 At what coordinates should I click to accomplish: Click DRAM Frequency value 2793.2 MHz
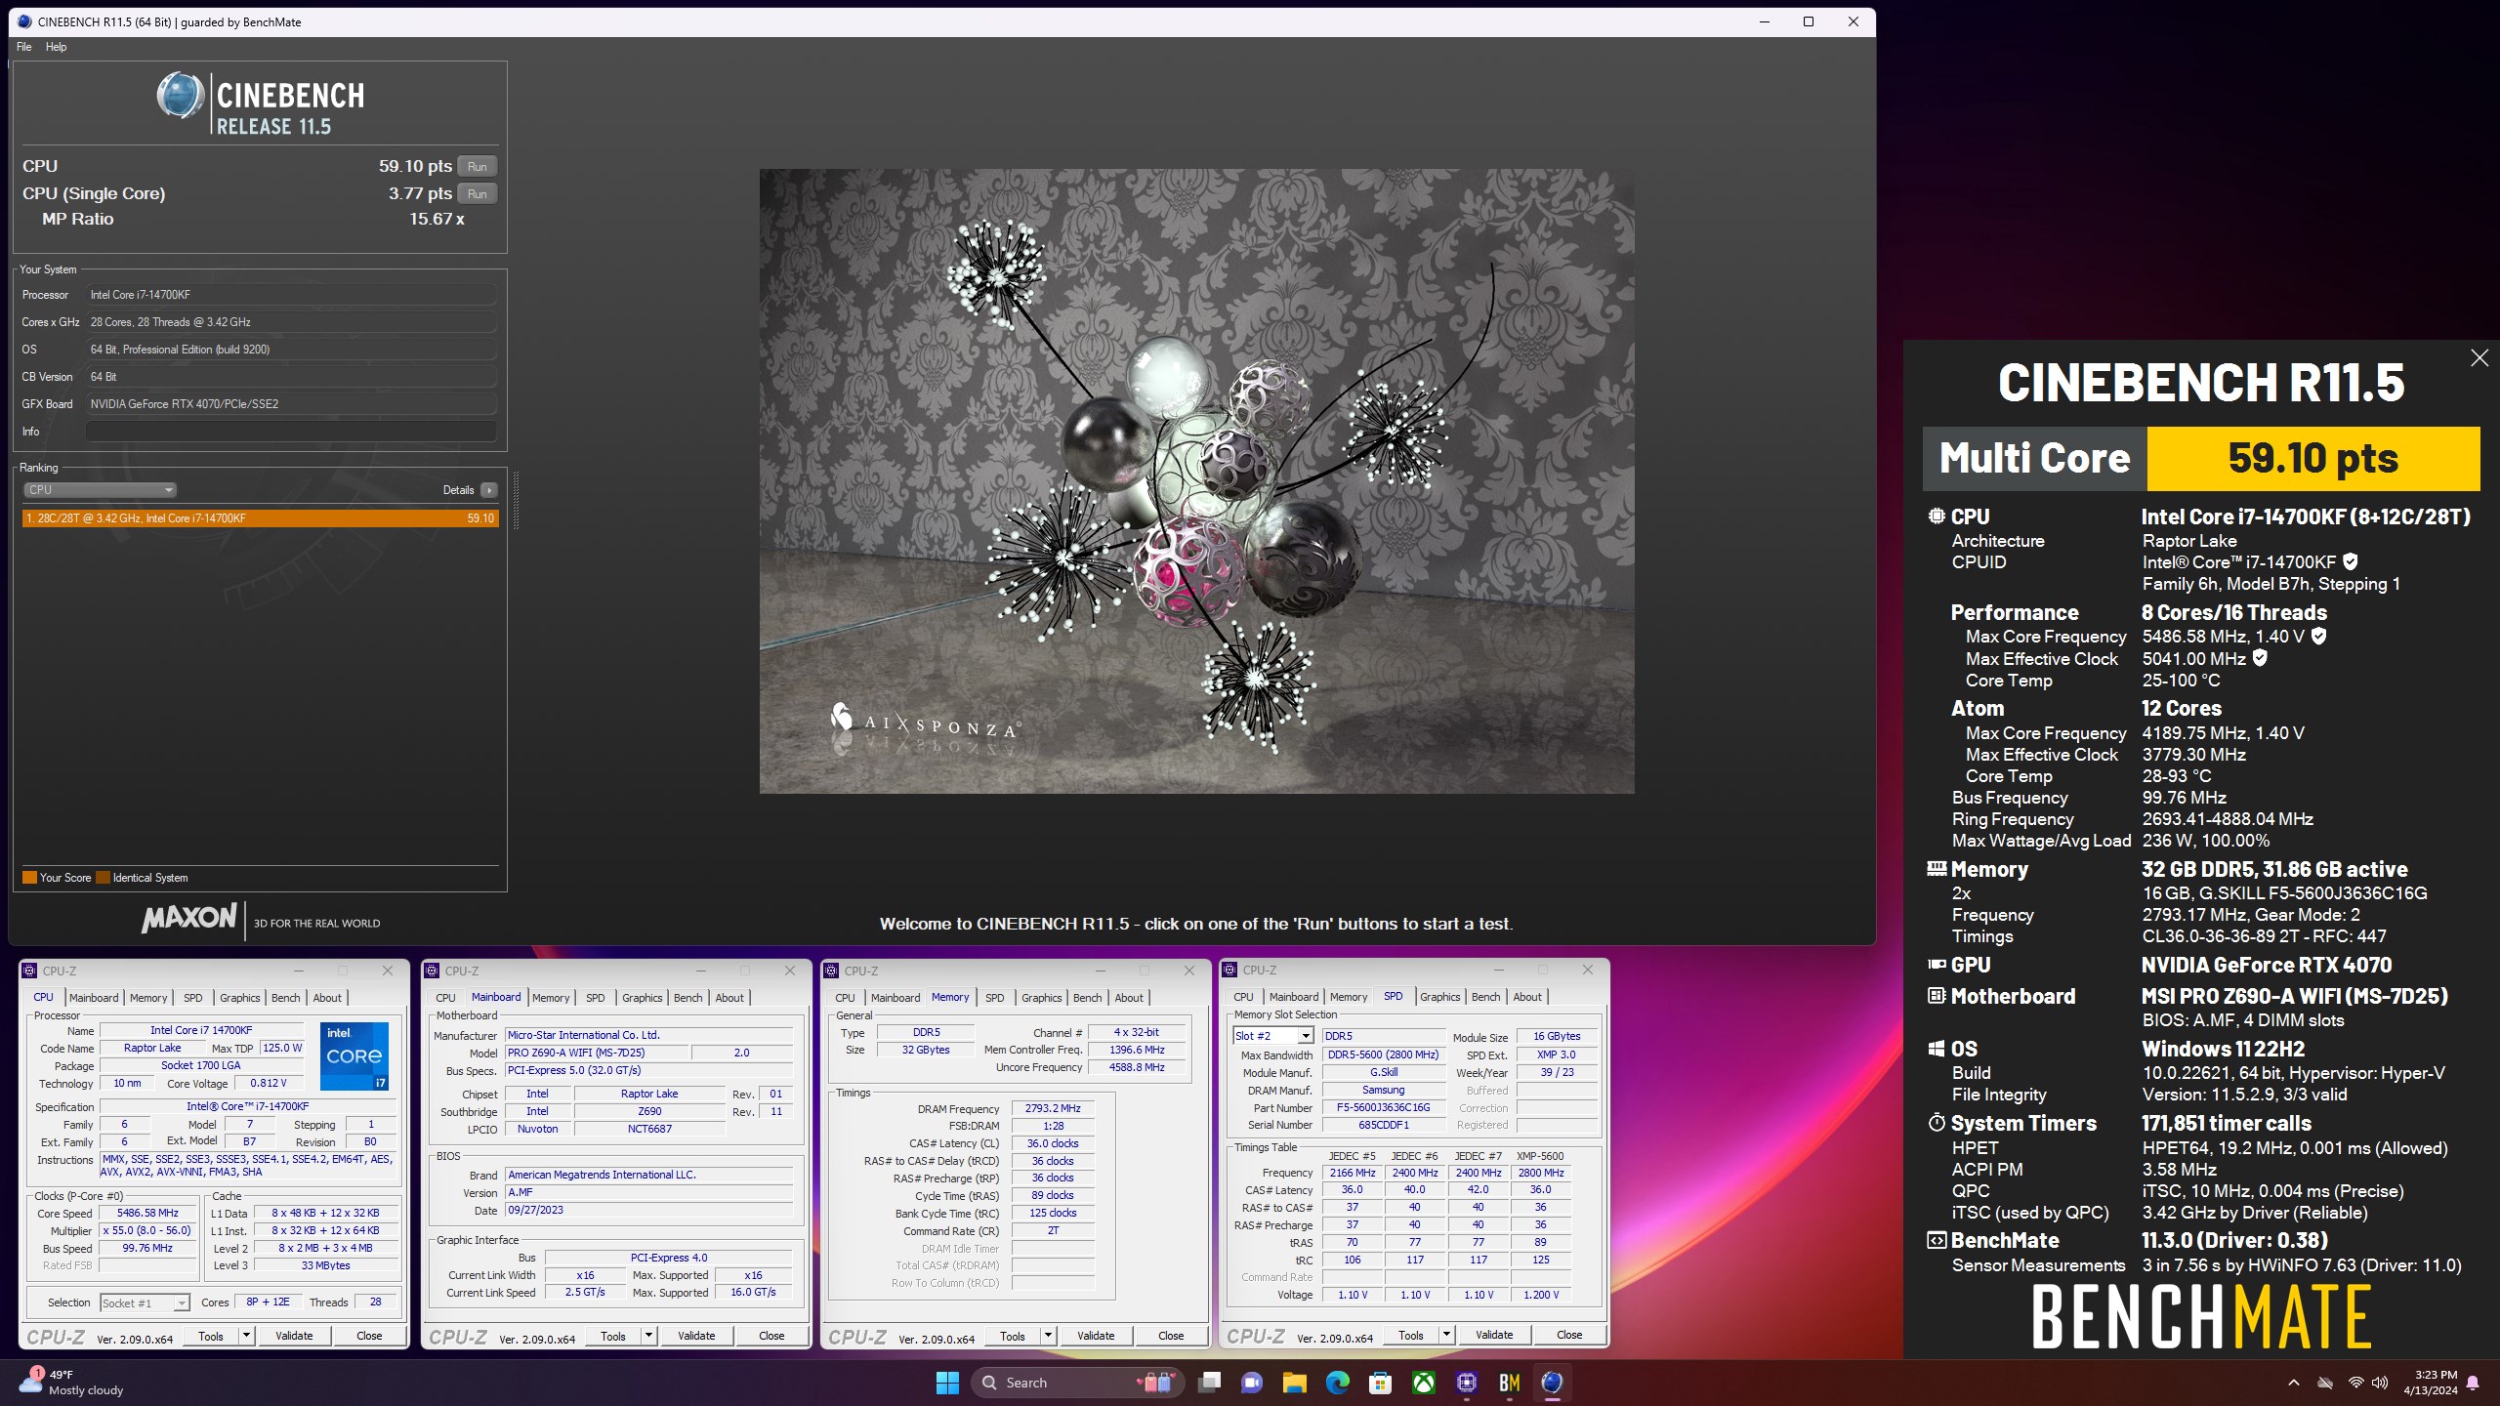coord(1053,1109)
